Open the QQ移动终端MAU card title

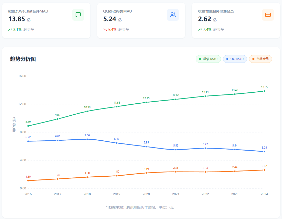(x=118, y=11)
